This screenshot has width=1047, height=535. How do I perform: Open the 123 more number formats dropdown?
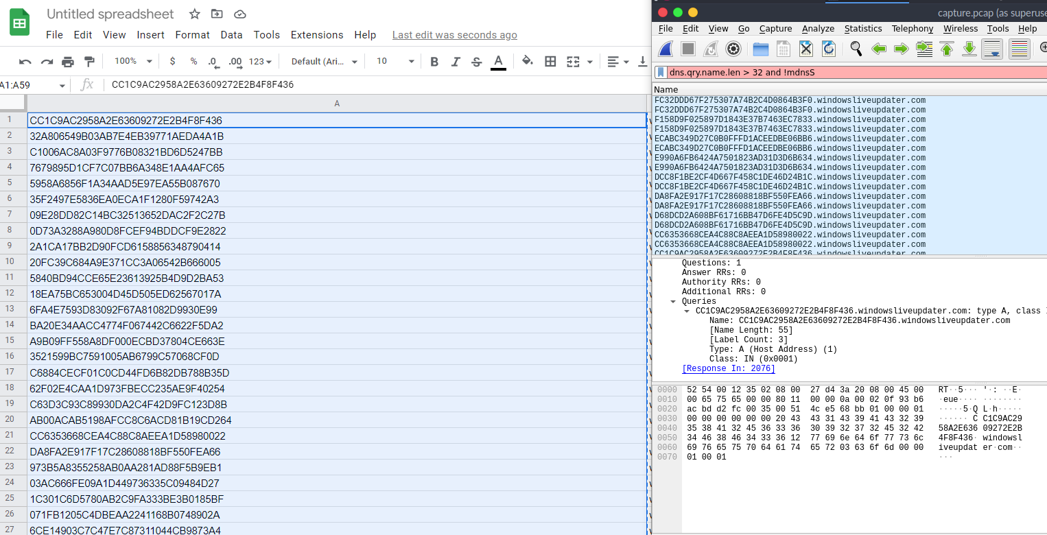pos(260,62)
